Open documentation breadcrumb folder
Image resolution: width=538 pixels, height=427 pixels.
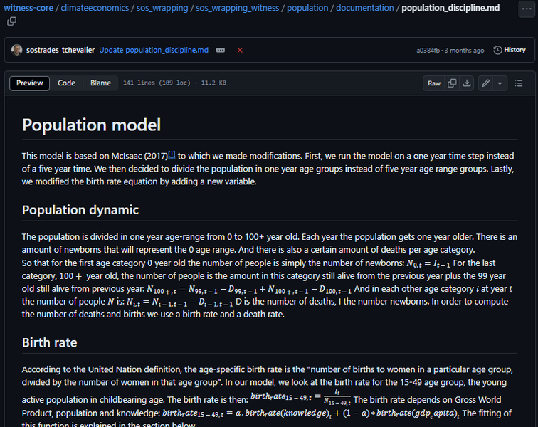click(365, 8)
